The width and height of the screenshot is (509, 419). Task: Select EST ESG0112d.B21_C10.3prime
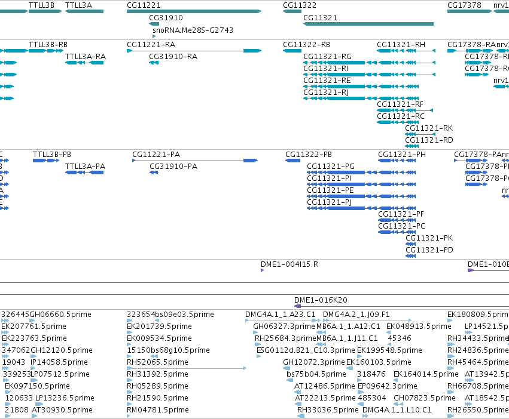click(x=306, y=350)
